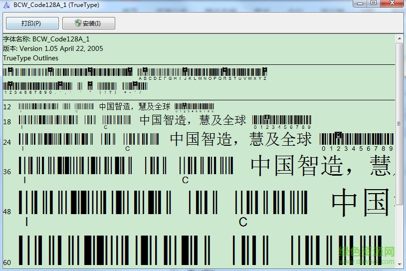Viewport: 406px width, 271px height.
Task: Click the shield icon on the install button
Action: tap(78, 23)
